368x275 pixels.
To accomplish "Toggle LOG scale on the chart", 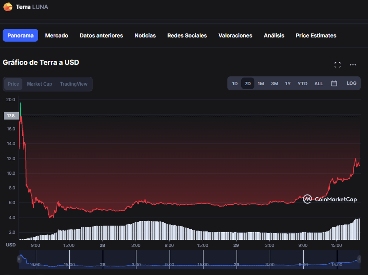I will pos(351,83).
